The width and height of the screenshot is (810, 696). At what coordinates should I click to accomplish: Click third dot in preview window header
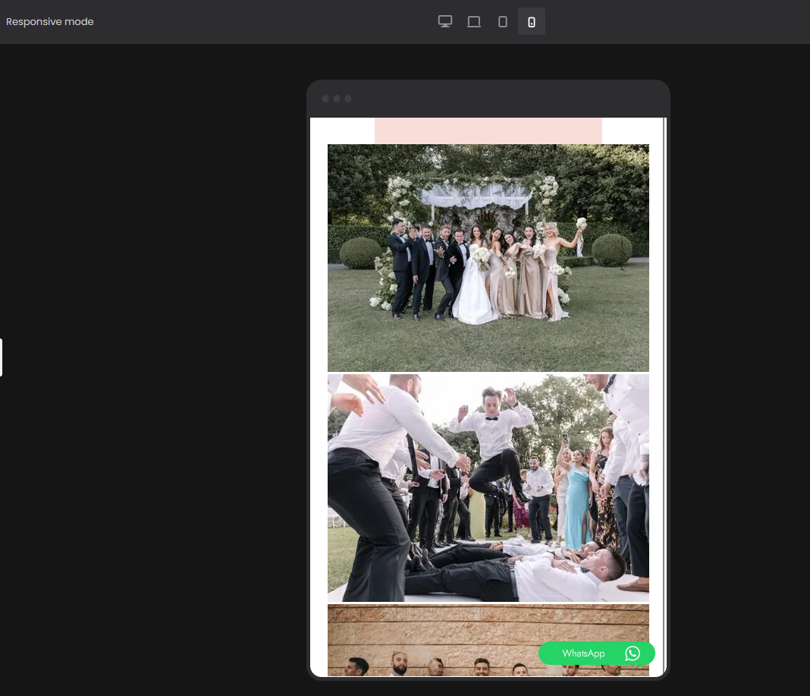pyautogui.click(x=347, y=99)
